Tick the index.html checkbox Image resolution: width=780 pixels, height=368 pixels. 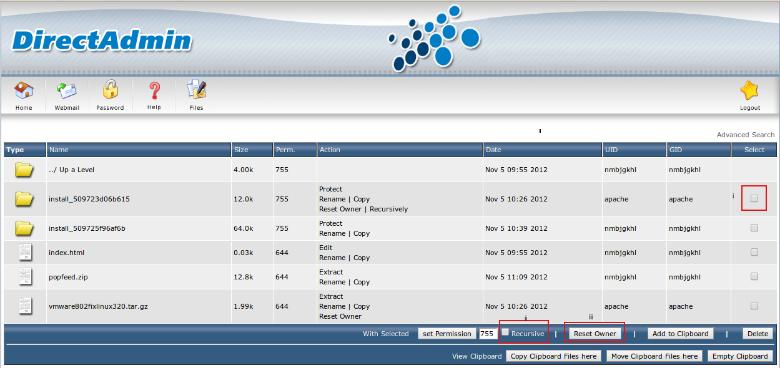coord(754,253)
